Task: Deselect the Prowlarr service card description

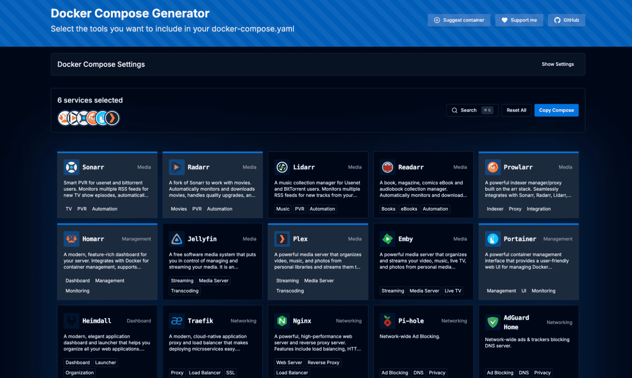Action: click(528, 189)
